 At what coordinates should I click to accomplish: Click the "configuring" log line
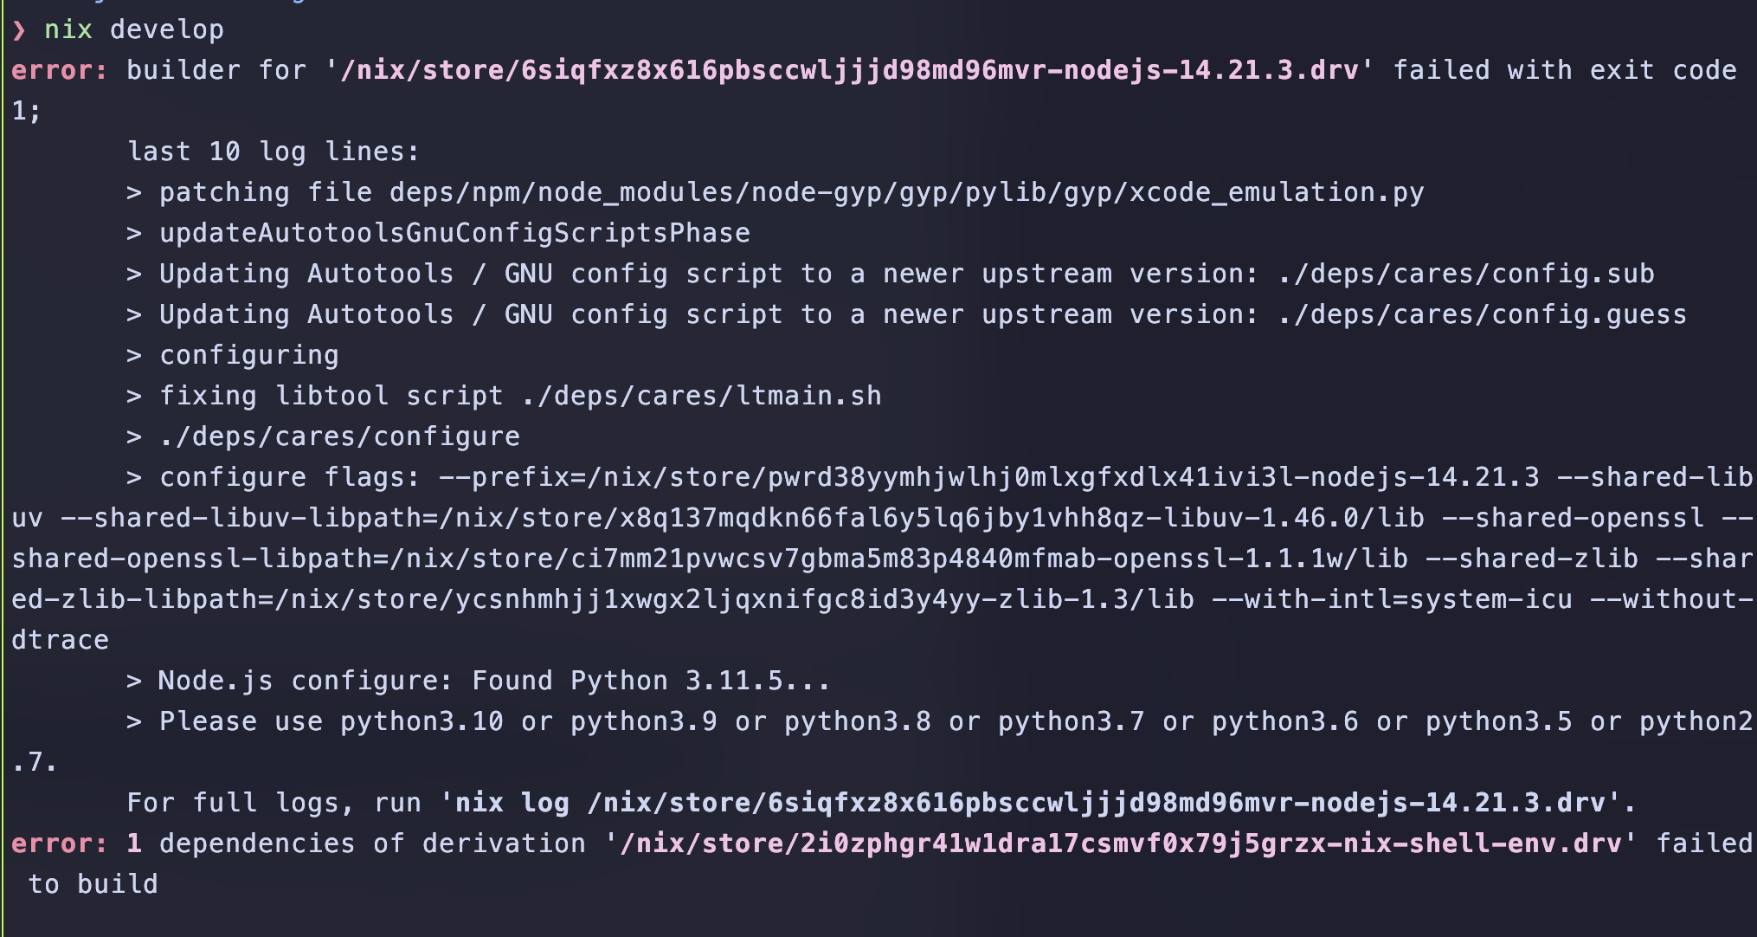[x=249, y=356]
